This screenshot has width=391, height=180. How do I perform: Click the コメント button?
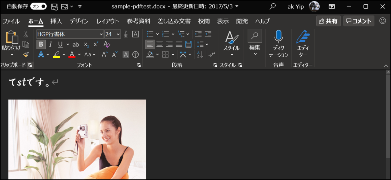point(359,21)
